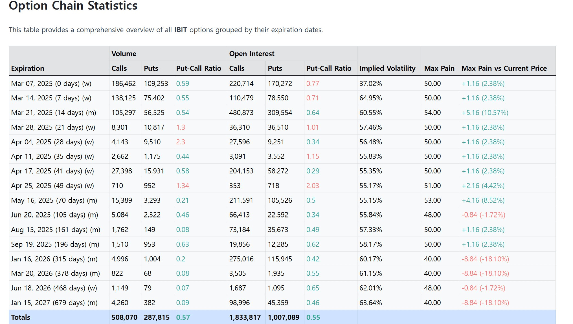
Task: Click calls volume value 186,462
Action: click(124, 83)
